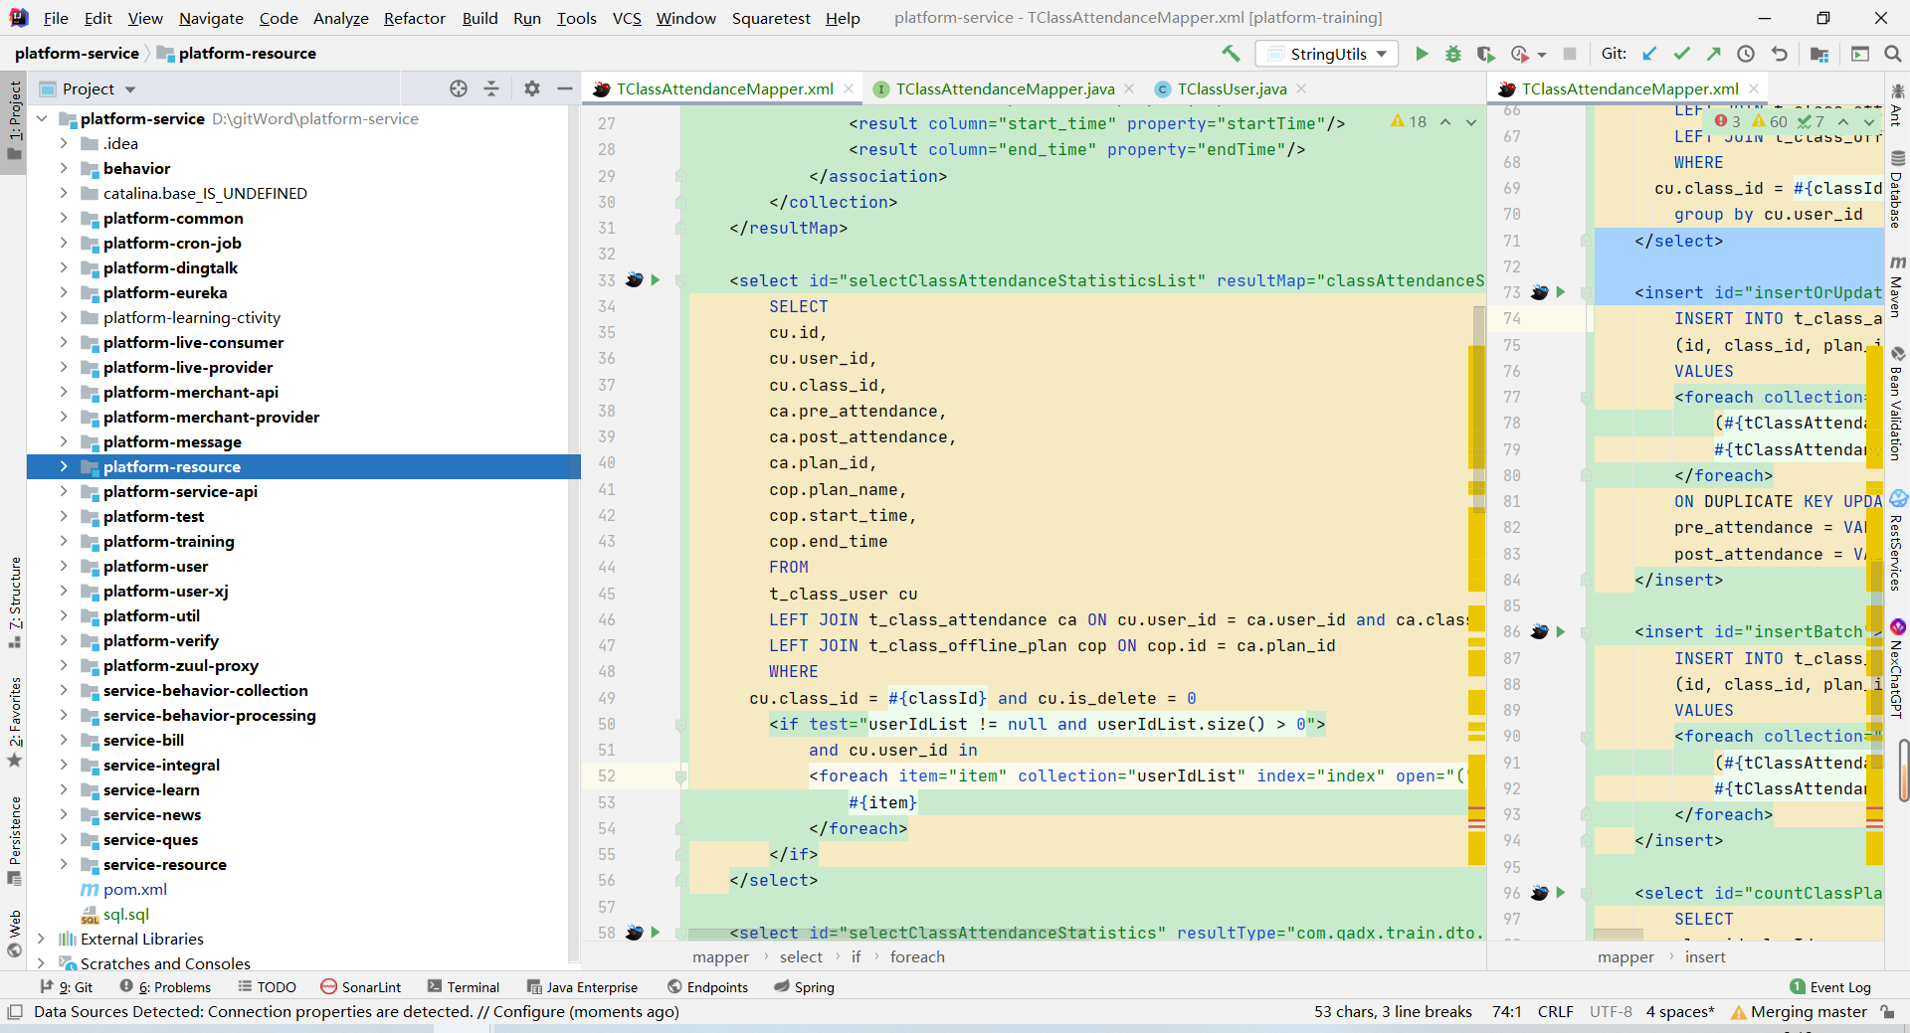This screenshot has width=1910, height=1033.
Task: Click mapper gutter icon at line 58
Action: click(635, 933)
